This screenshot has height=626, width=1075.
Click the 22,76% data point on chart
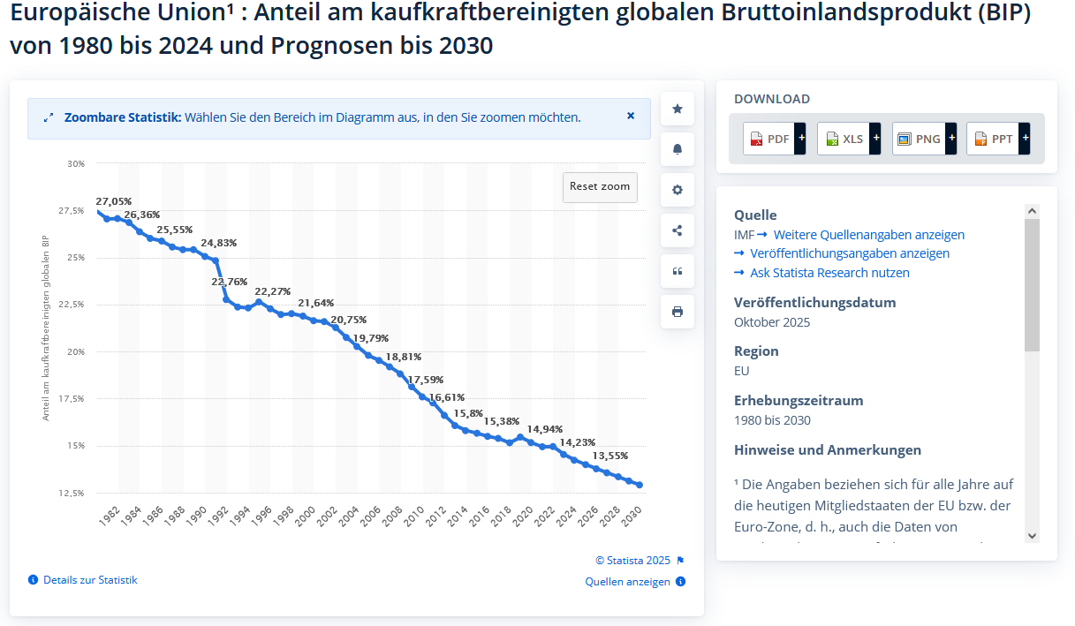(227, 299)
